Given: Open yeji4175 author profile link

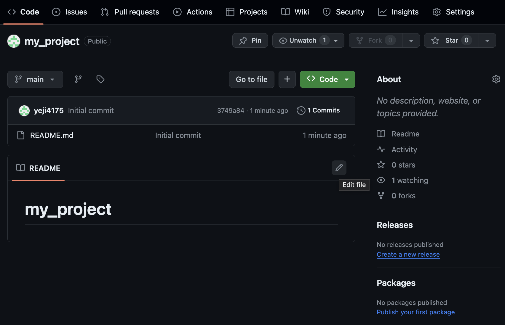Looking at the screenshot, I should pos(49,110).
